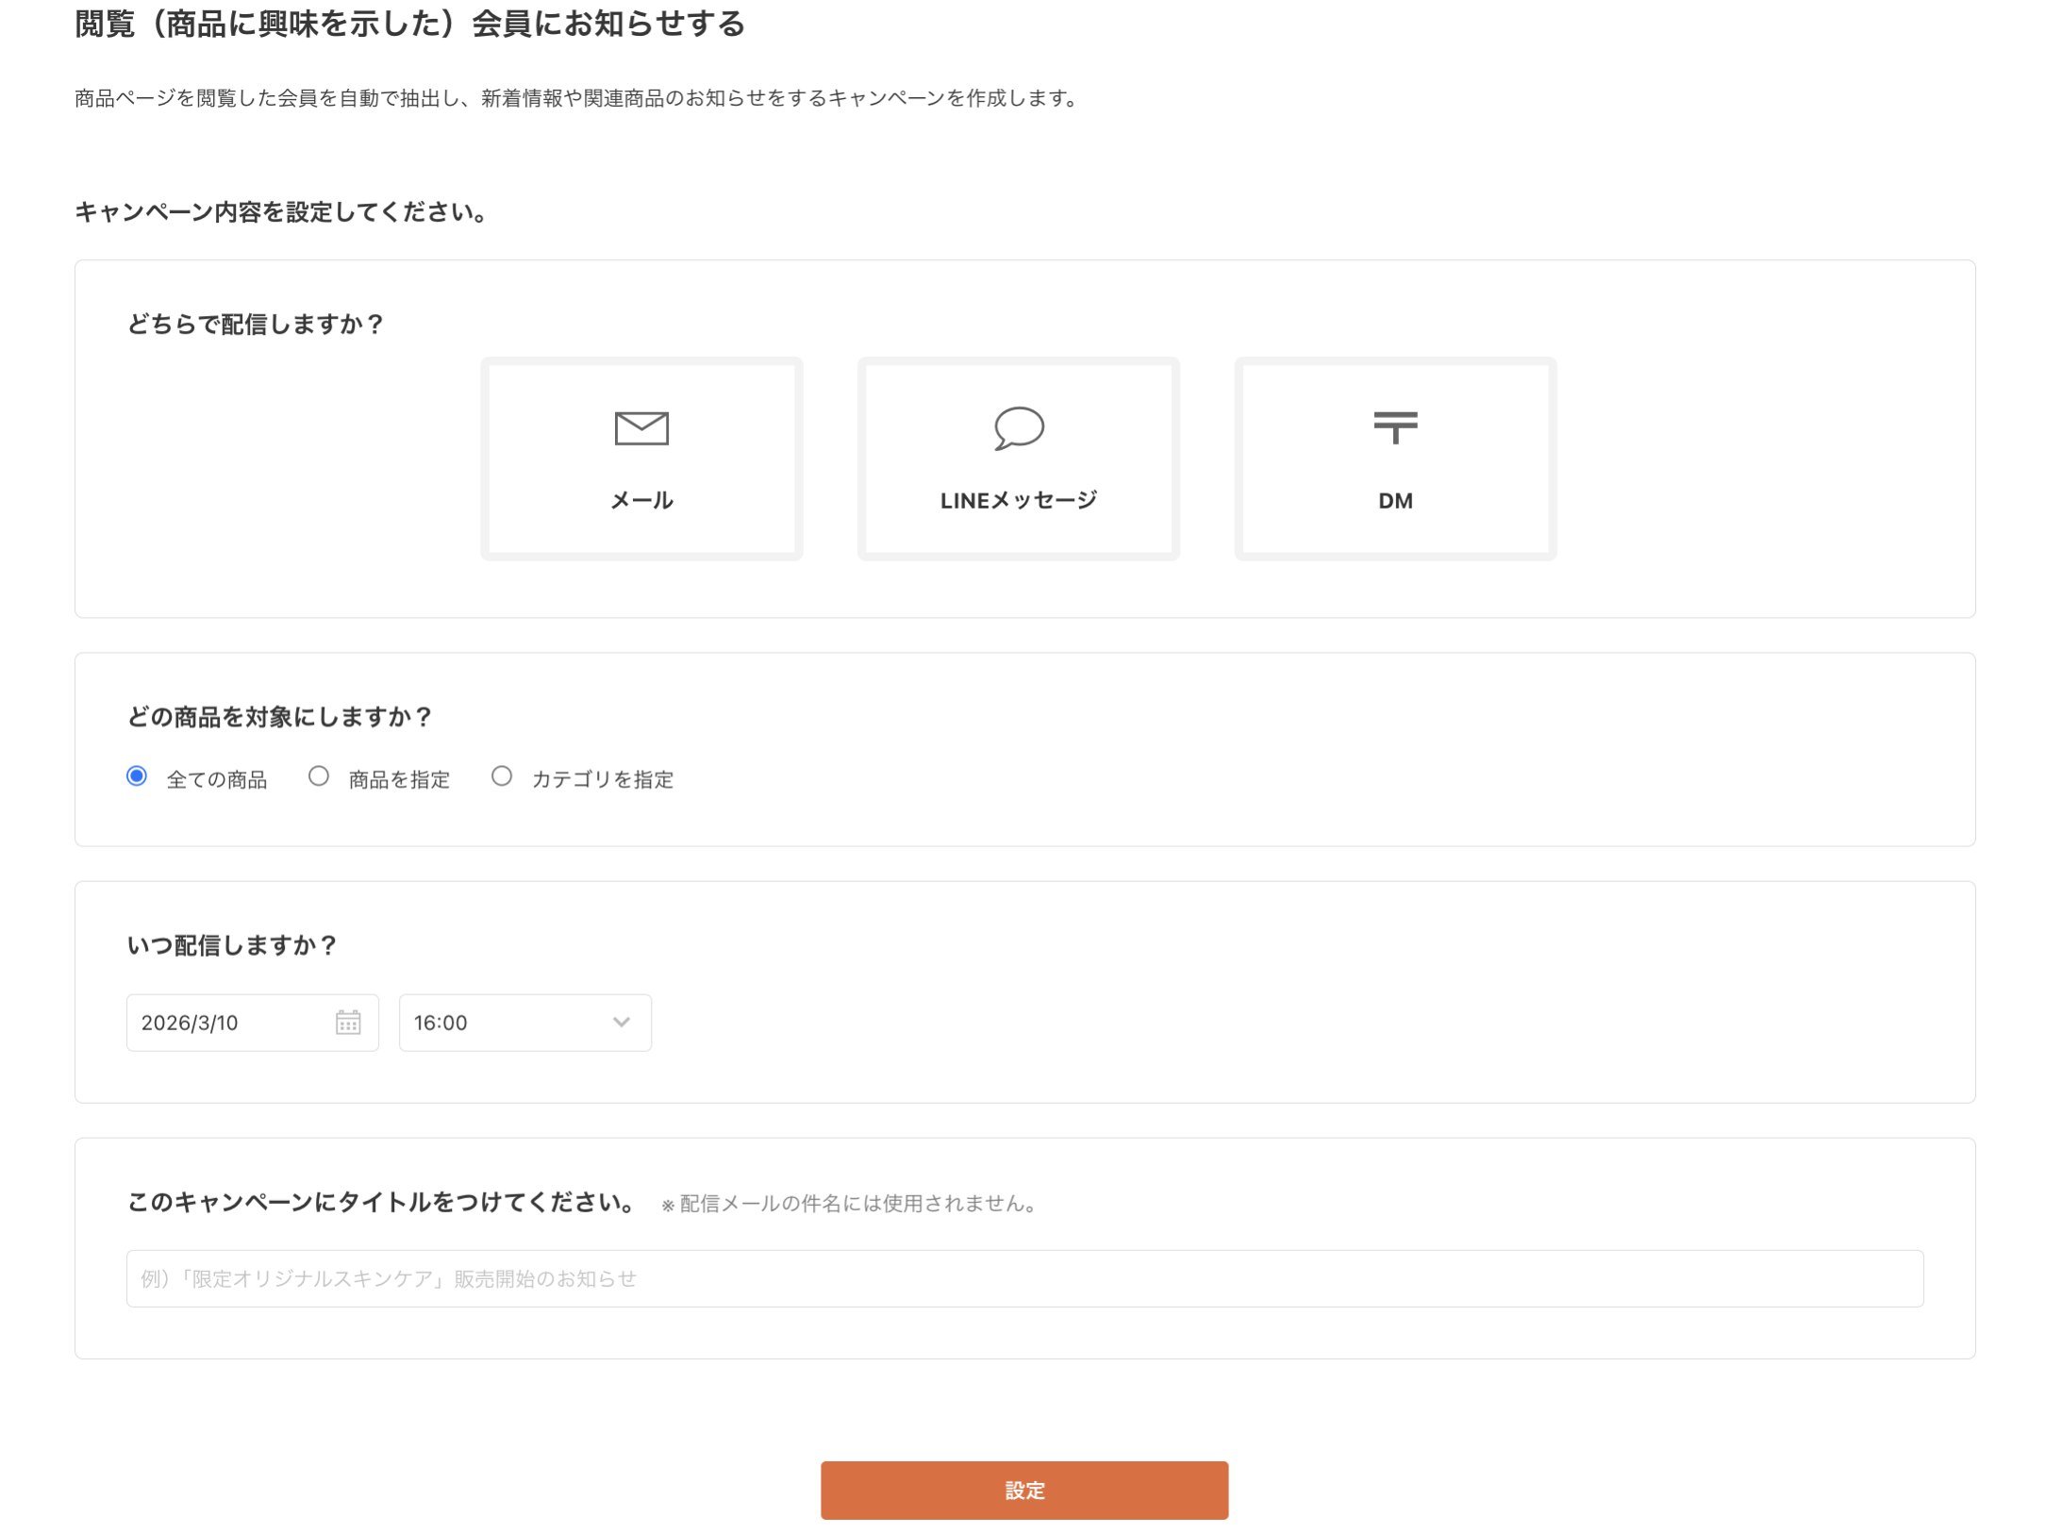Click the page heading 閲覧（商品に興味を示した）会員にお知らせする

tap(408, 25)
